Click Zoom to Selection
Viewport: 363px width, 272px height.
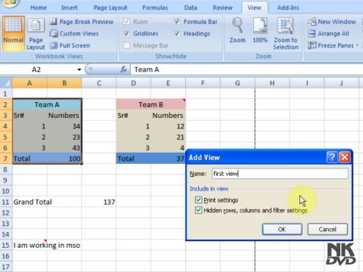[285, 33]
